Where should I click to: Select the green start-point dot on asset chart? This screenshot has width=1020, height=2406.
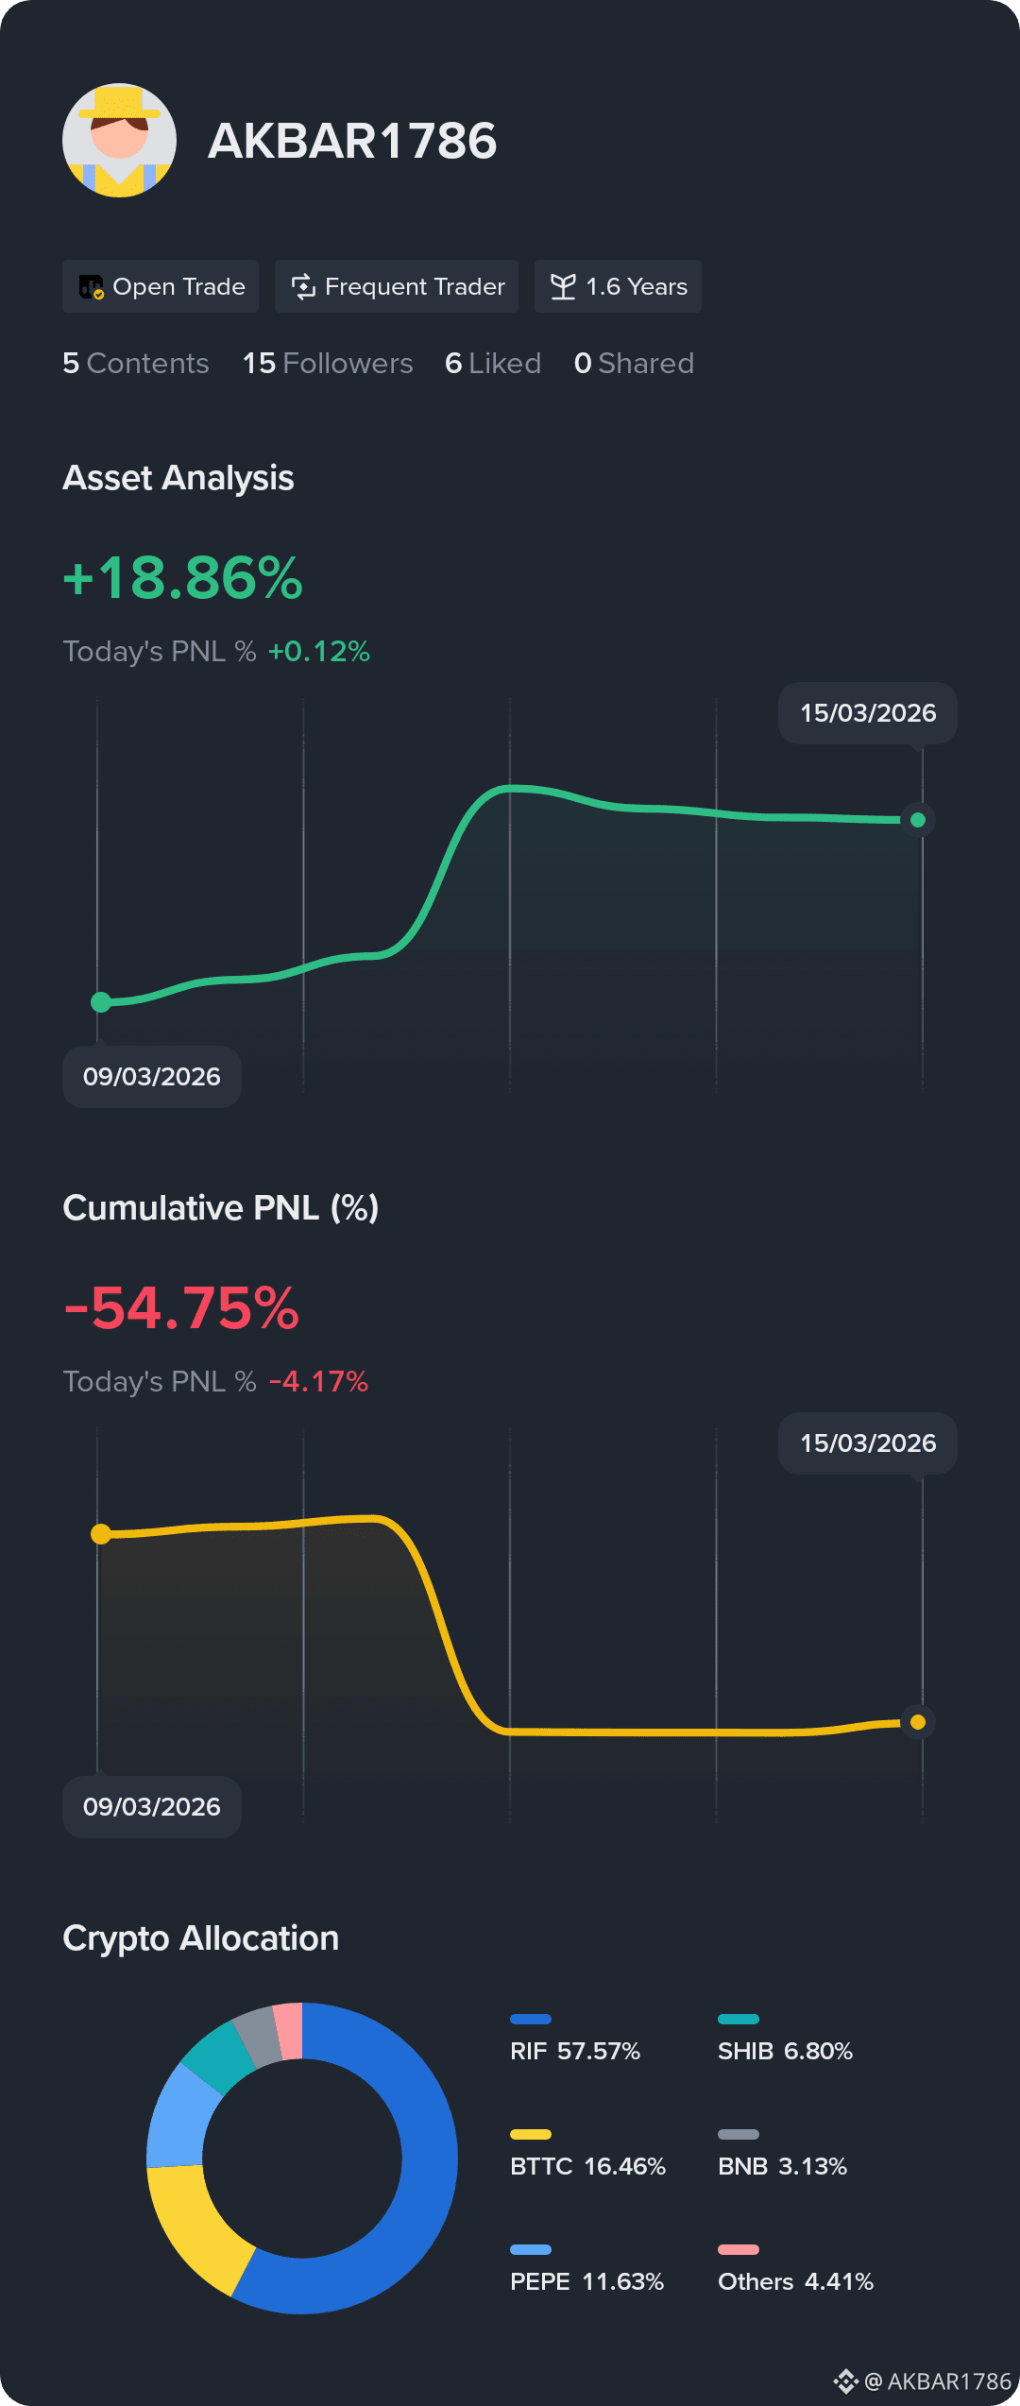[101, 1002]
